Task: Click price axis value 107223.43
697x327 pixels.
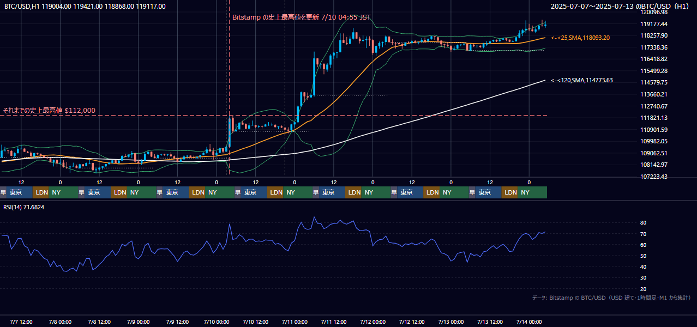Action: point(654,177)
